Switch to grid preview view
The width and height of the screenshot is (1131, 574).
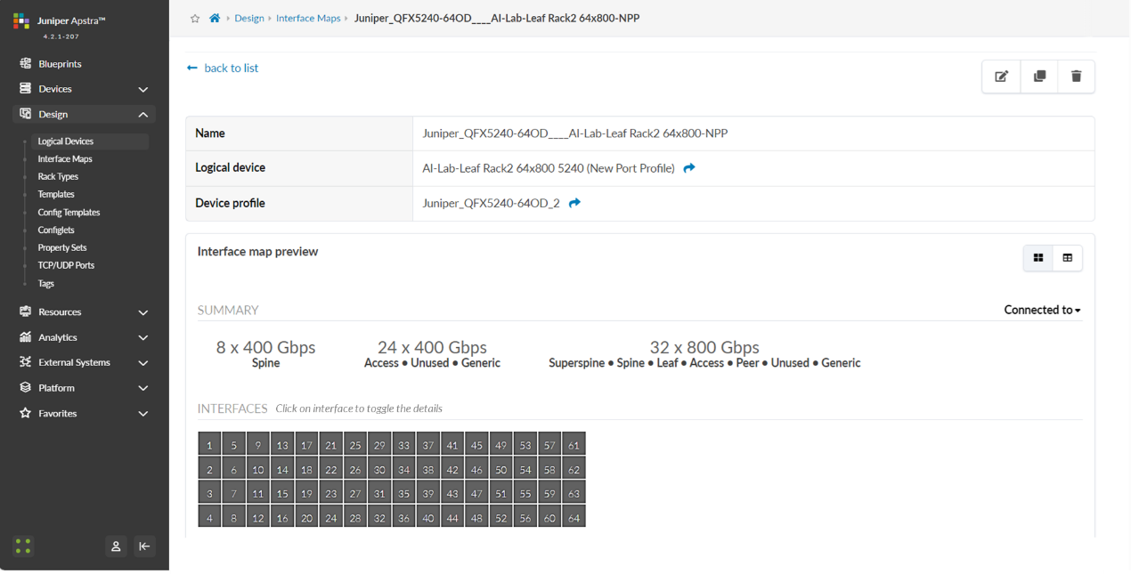click(1038, 258)
